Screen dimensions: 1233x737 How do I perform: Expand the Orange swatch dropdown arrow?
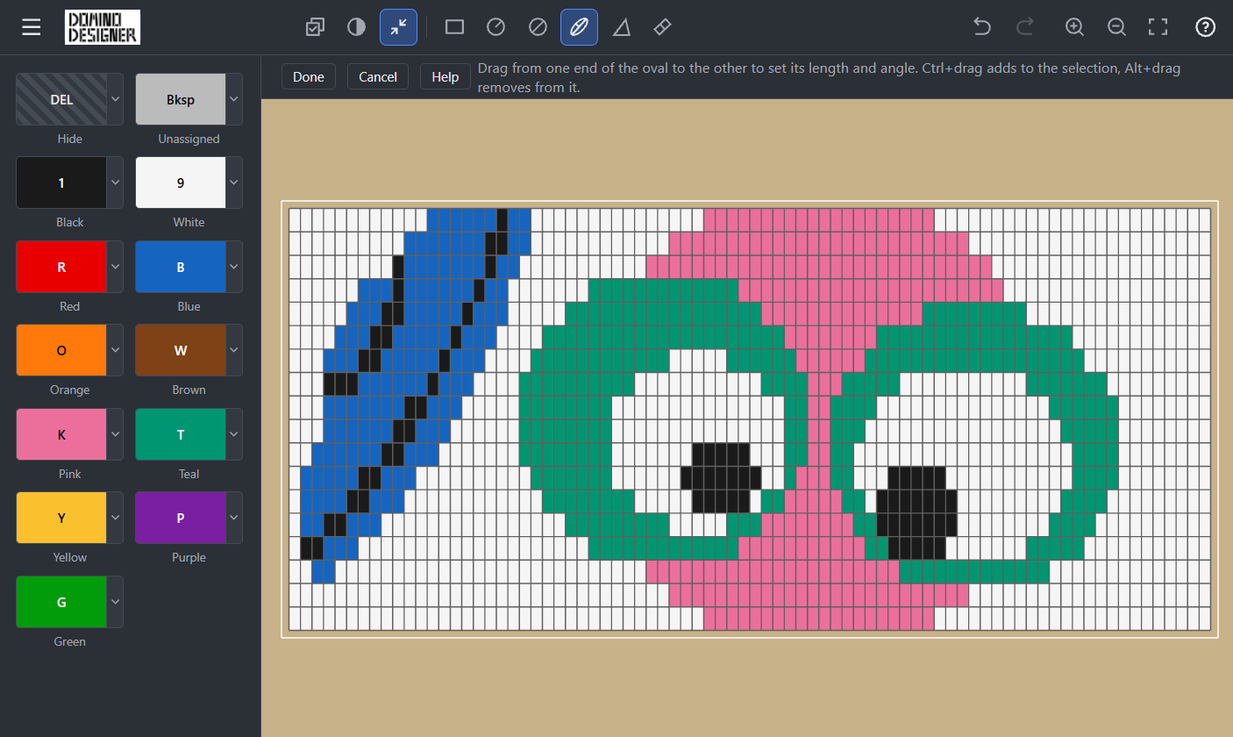pos(115,350)
